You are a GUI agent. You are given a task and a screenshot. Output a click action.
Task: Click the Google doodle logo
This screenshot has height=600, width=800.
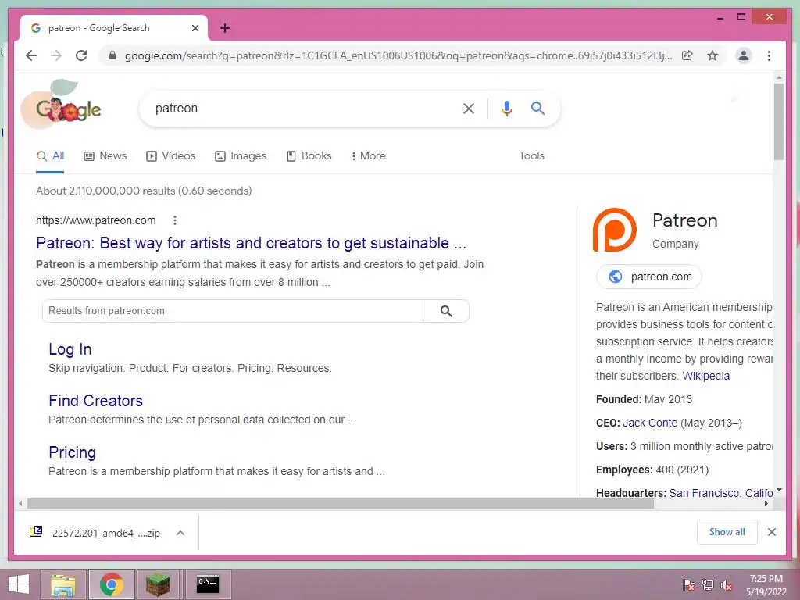click(x=62, y=105)
